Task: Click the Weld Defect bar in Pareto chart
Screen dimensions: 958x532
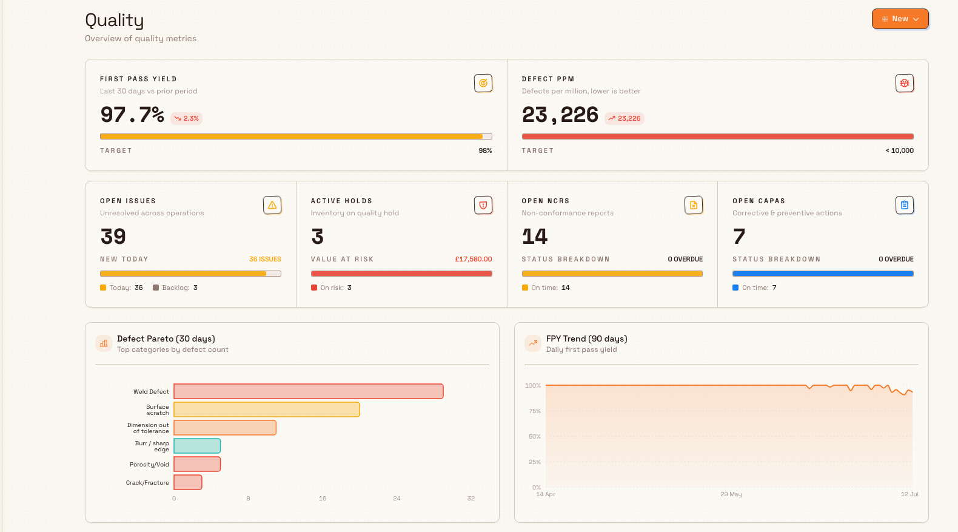Action: [309, 391]
